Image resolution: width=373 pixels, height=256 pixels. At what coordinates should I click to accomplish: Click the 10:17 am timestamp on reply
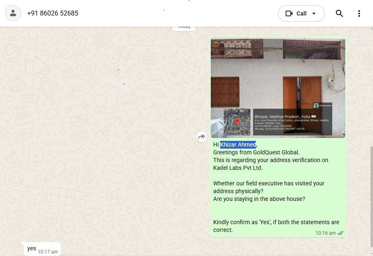click(48, 252)
